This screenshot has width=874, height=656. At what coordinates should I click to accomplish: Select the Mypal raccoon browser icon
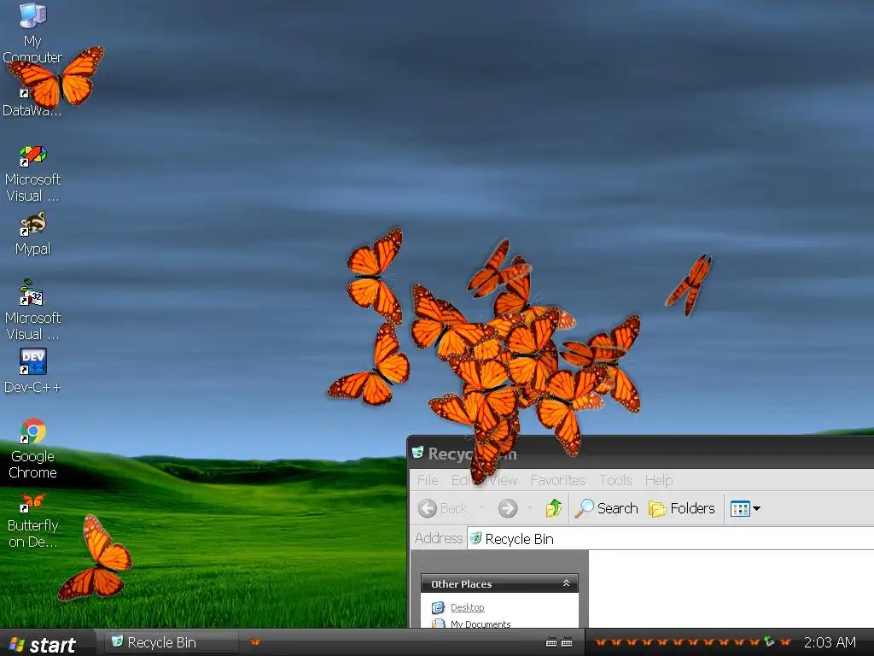pos(32,234)
